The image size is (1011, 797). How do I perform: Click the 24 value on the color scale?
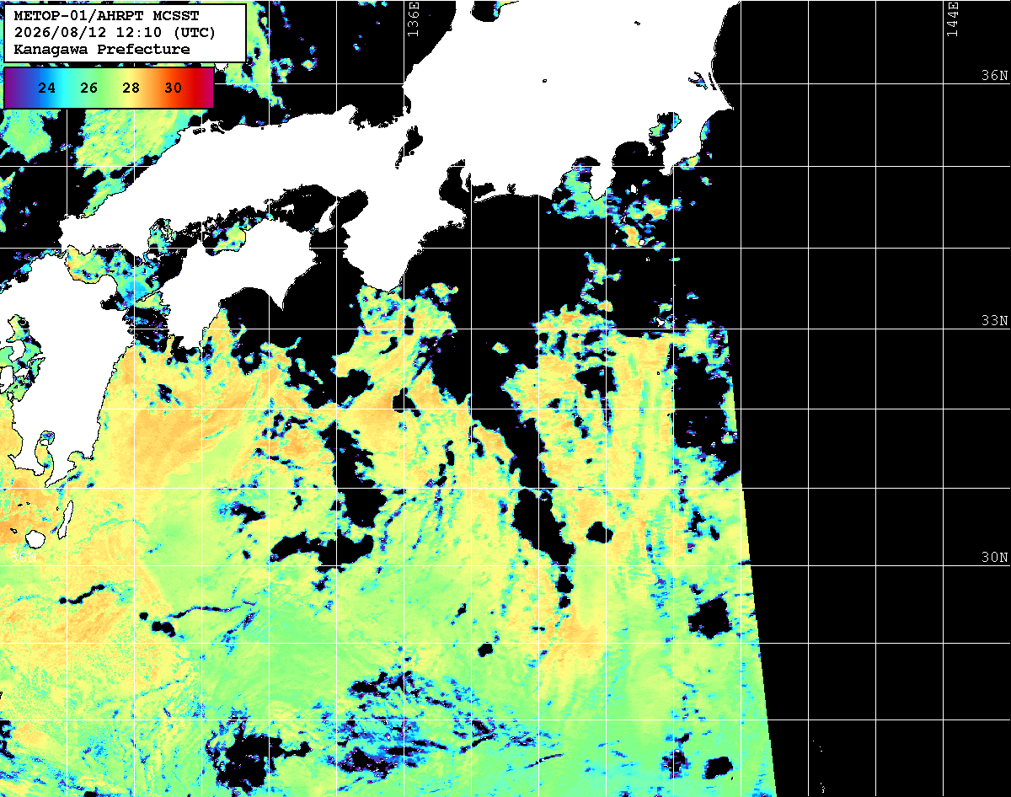pos(47,88)
